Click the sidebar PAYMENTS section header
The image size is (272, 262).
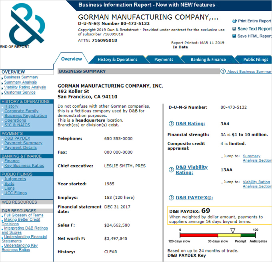[x=27, y=134]
